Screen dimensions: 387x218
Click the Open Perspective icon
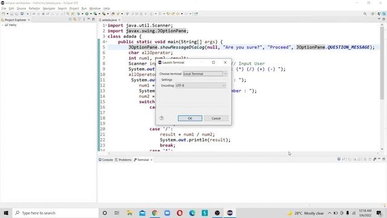tap(373, 14)
